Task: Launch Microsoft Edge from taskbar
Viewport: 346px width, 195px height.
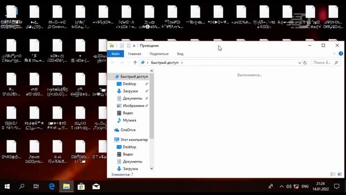Action: pyautogui.click(x=52, y=186)
